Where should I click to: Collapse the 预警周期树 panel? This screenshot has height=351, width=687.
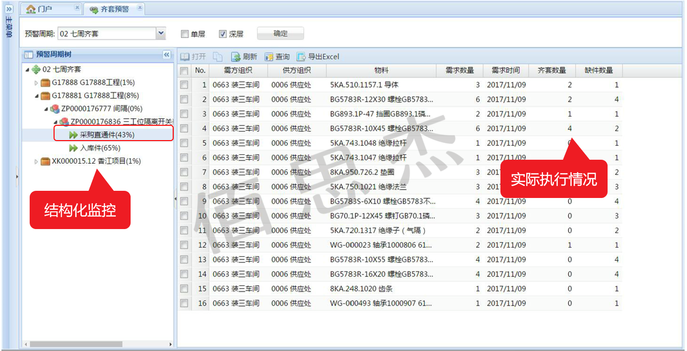coord(166,55)
